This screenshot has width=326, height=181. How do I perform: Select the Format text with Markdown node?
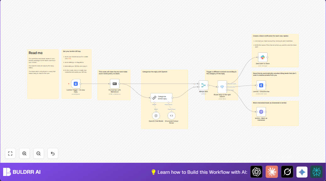click(x=114, y=84)
